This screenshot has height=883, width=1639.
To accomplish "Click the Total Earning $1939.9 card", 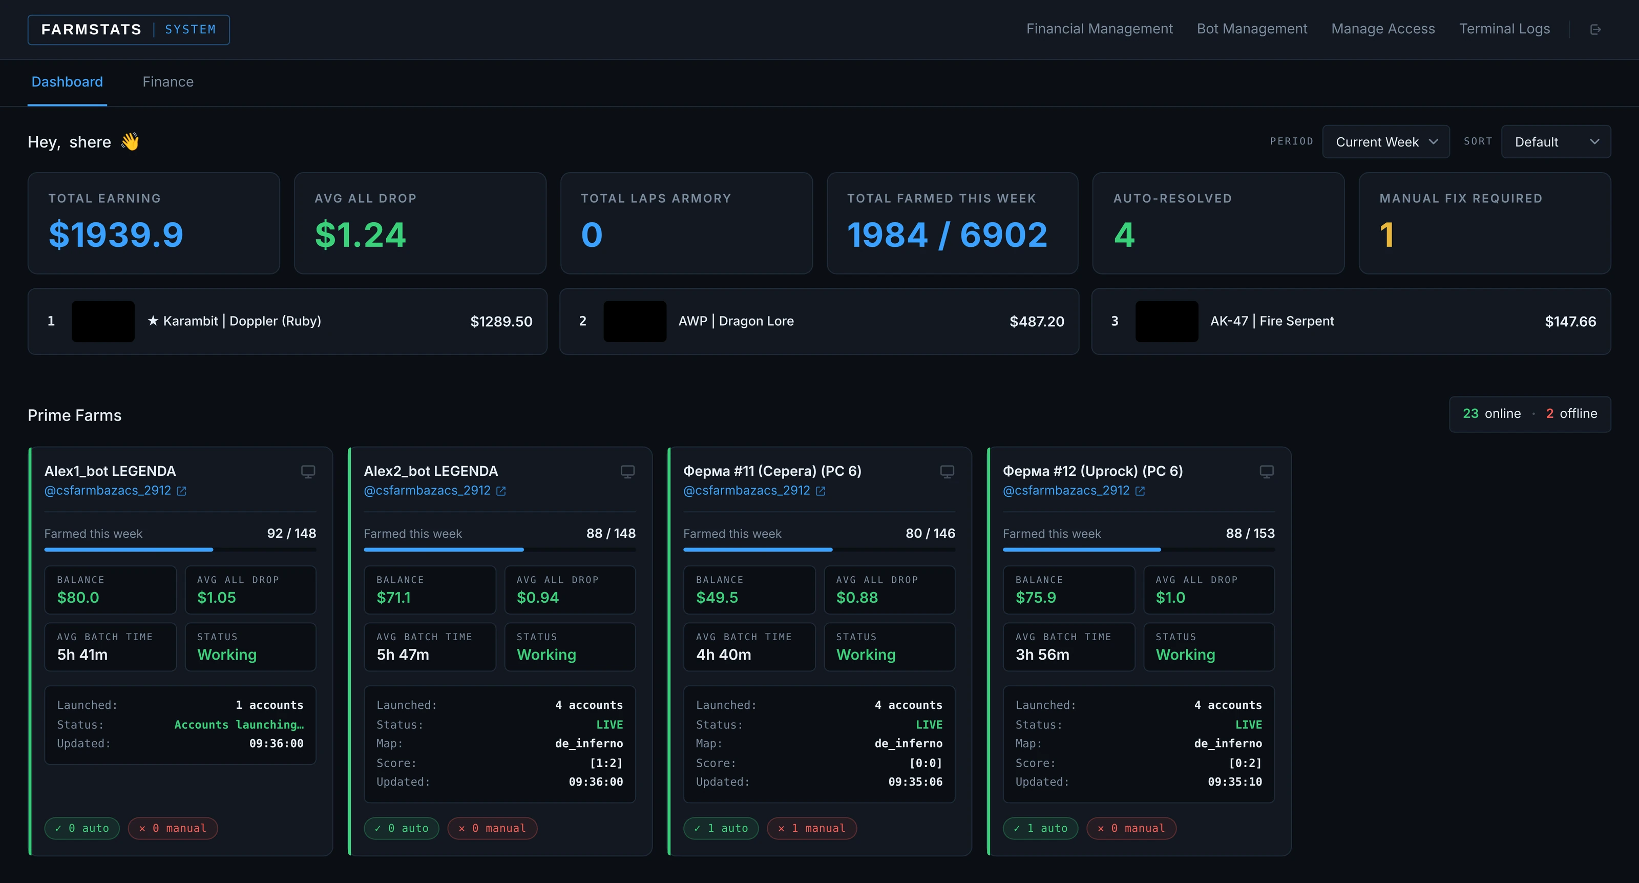I will coord(153,223).
